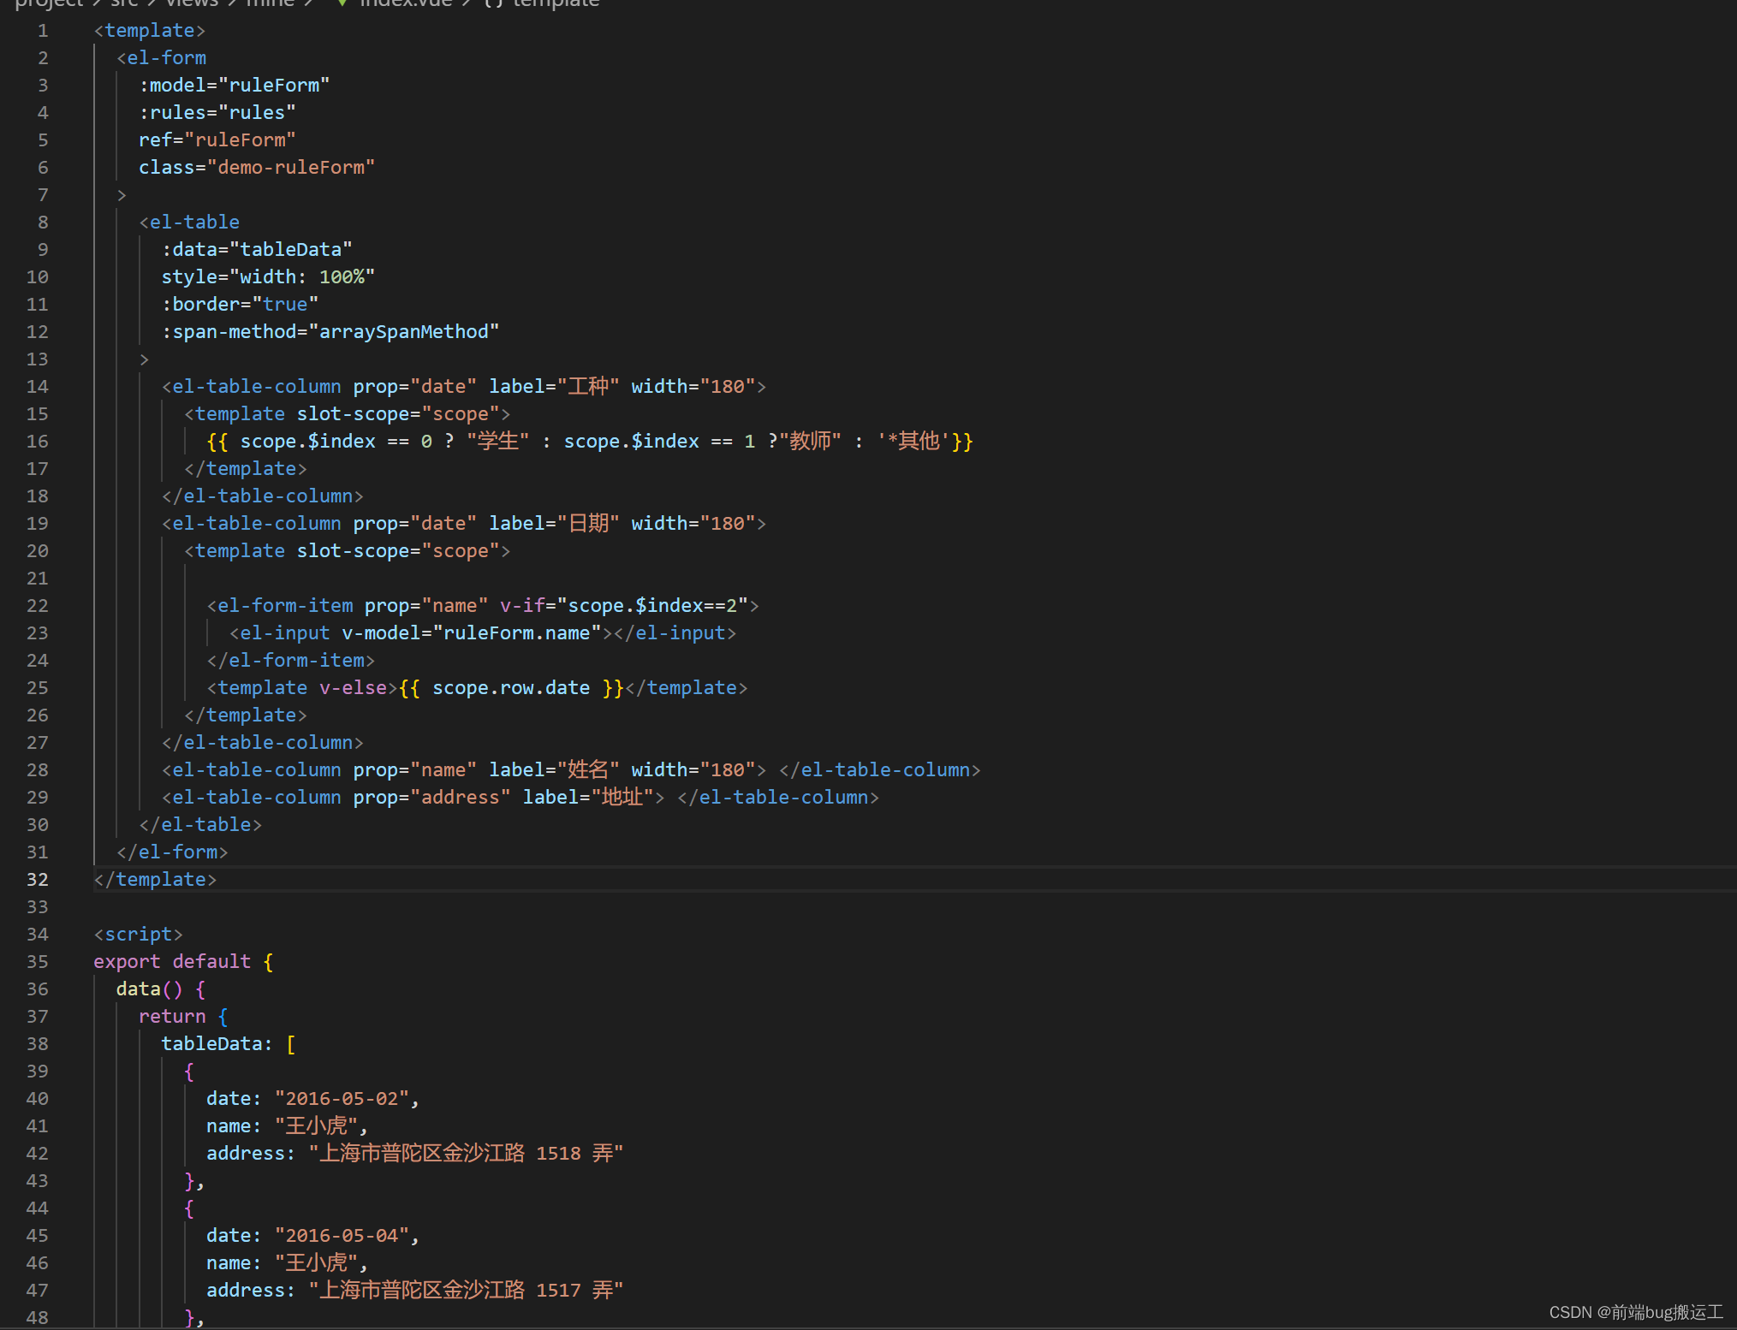Open the mine folder breadcrumb
Screen dimensions: 1737x1330
point(270,3)
